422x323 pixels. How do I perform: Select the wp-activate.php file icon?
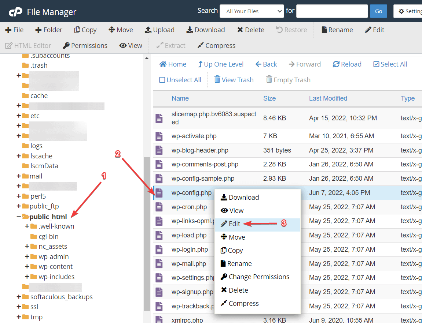(x=159, y=136)
